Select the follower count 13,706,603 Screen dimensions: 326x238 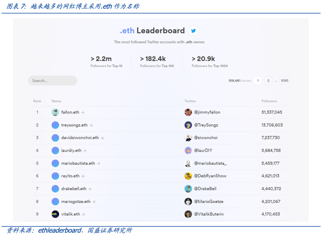[x=272, y=125]
